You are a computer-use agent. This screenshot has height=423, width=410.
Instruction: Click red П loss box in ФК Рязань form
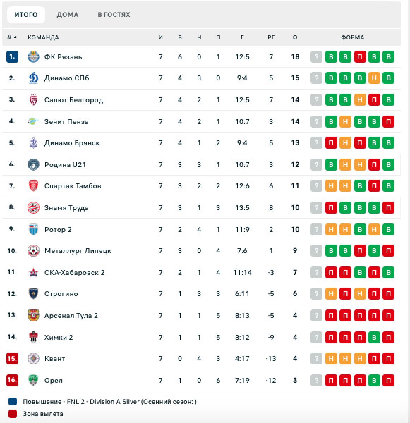pyautogui.click(x=360, y=57)
